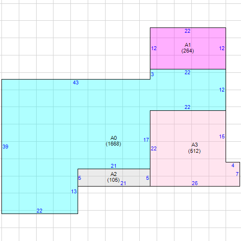Select the A0 (1668) area label
Image resolution: width=241 pixels, height=241 pixels.
[113, 141]
